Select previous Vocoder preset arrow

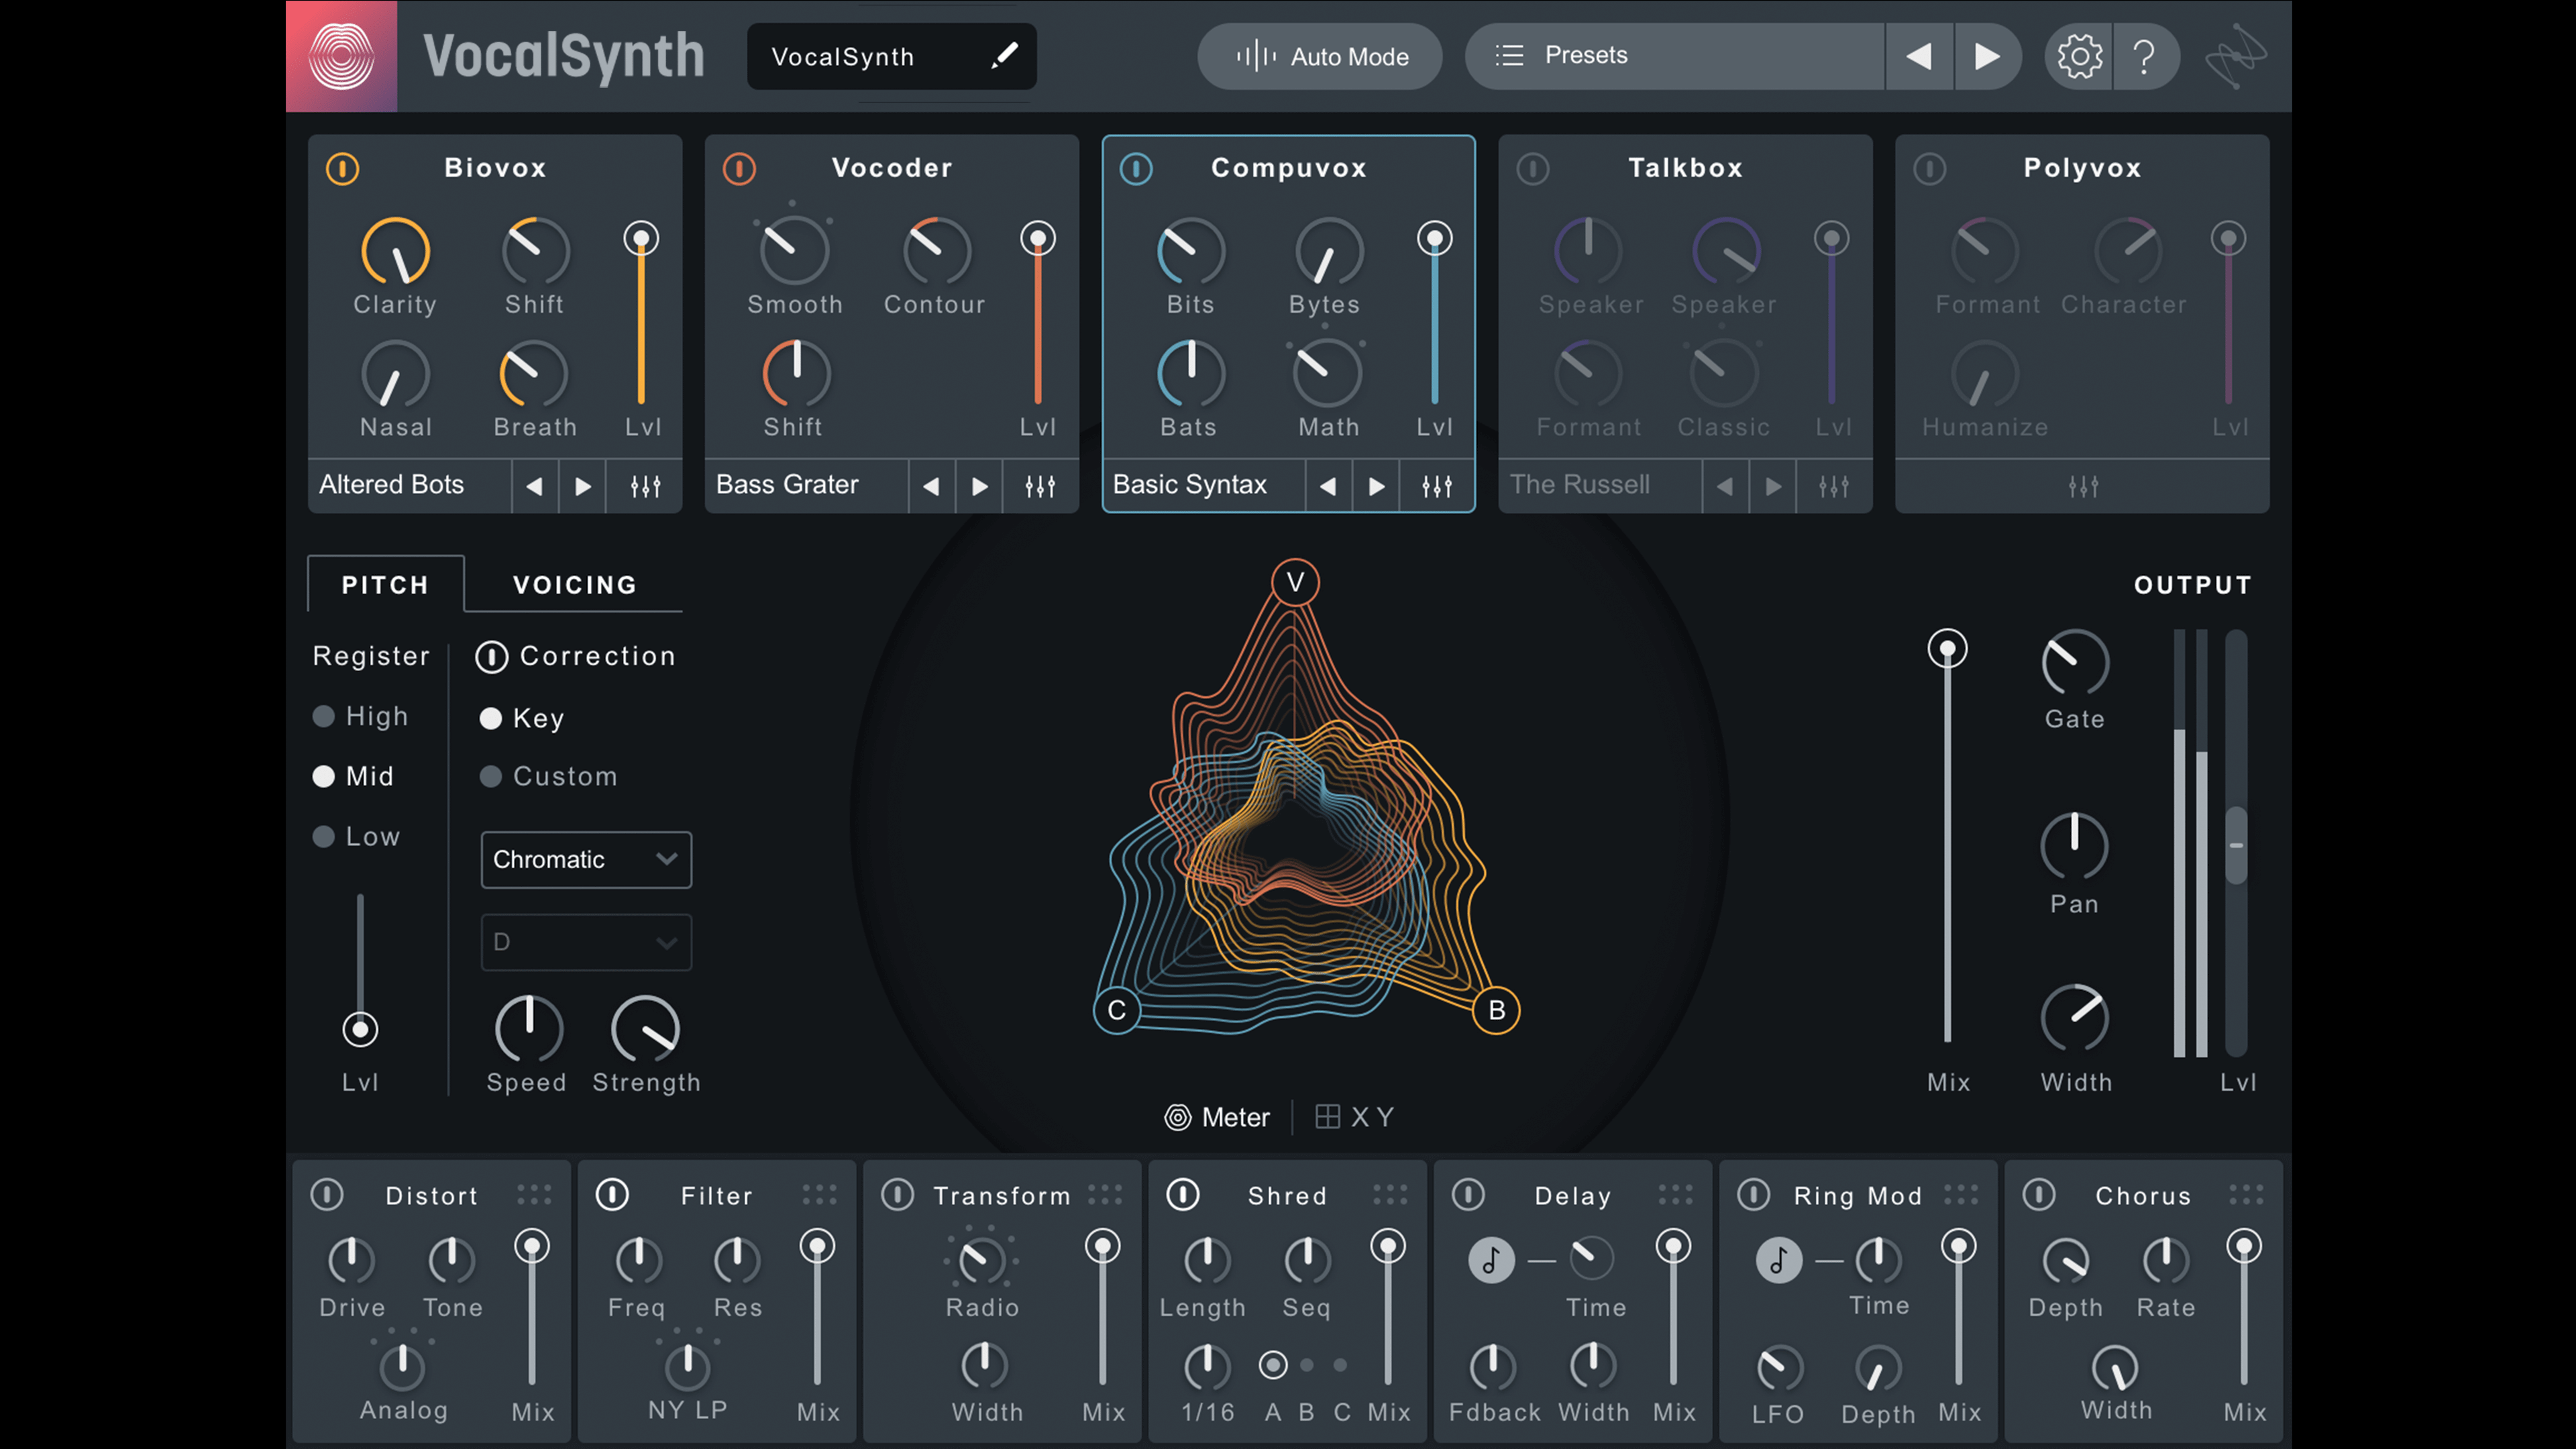pyautogui.click(x=931, y=486)
